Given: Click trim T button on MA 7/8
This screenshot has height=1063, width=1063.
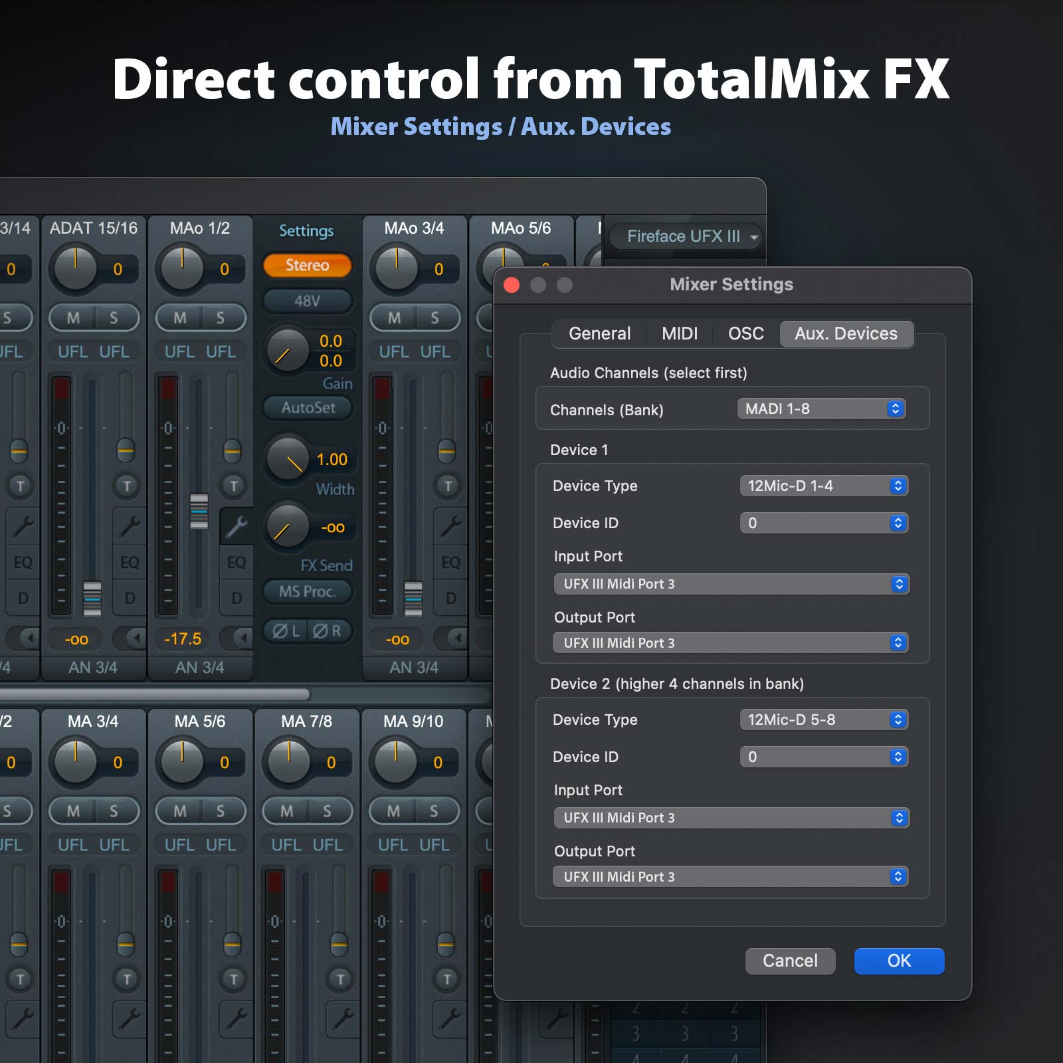Looking at the screenshot, I should 340,979.
